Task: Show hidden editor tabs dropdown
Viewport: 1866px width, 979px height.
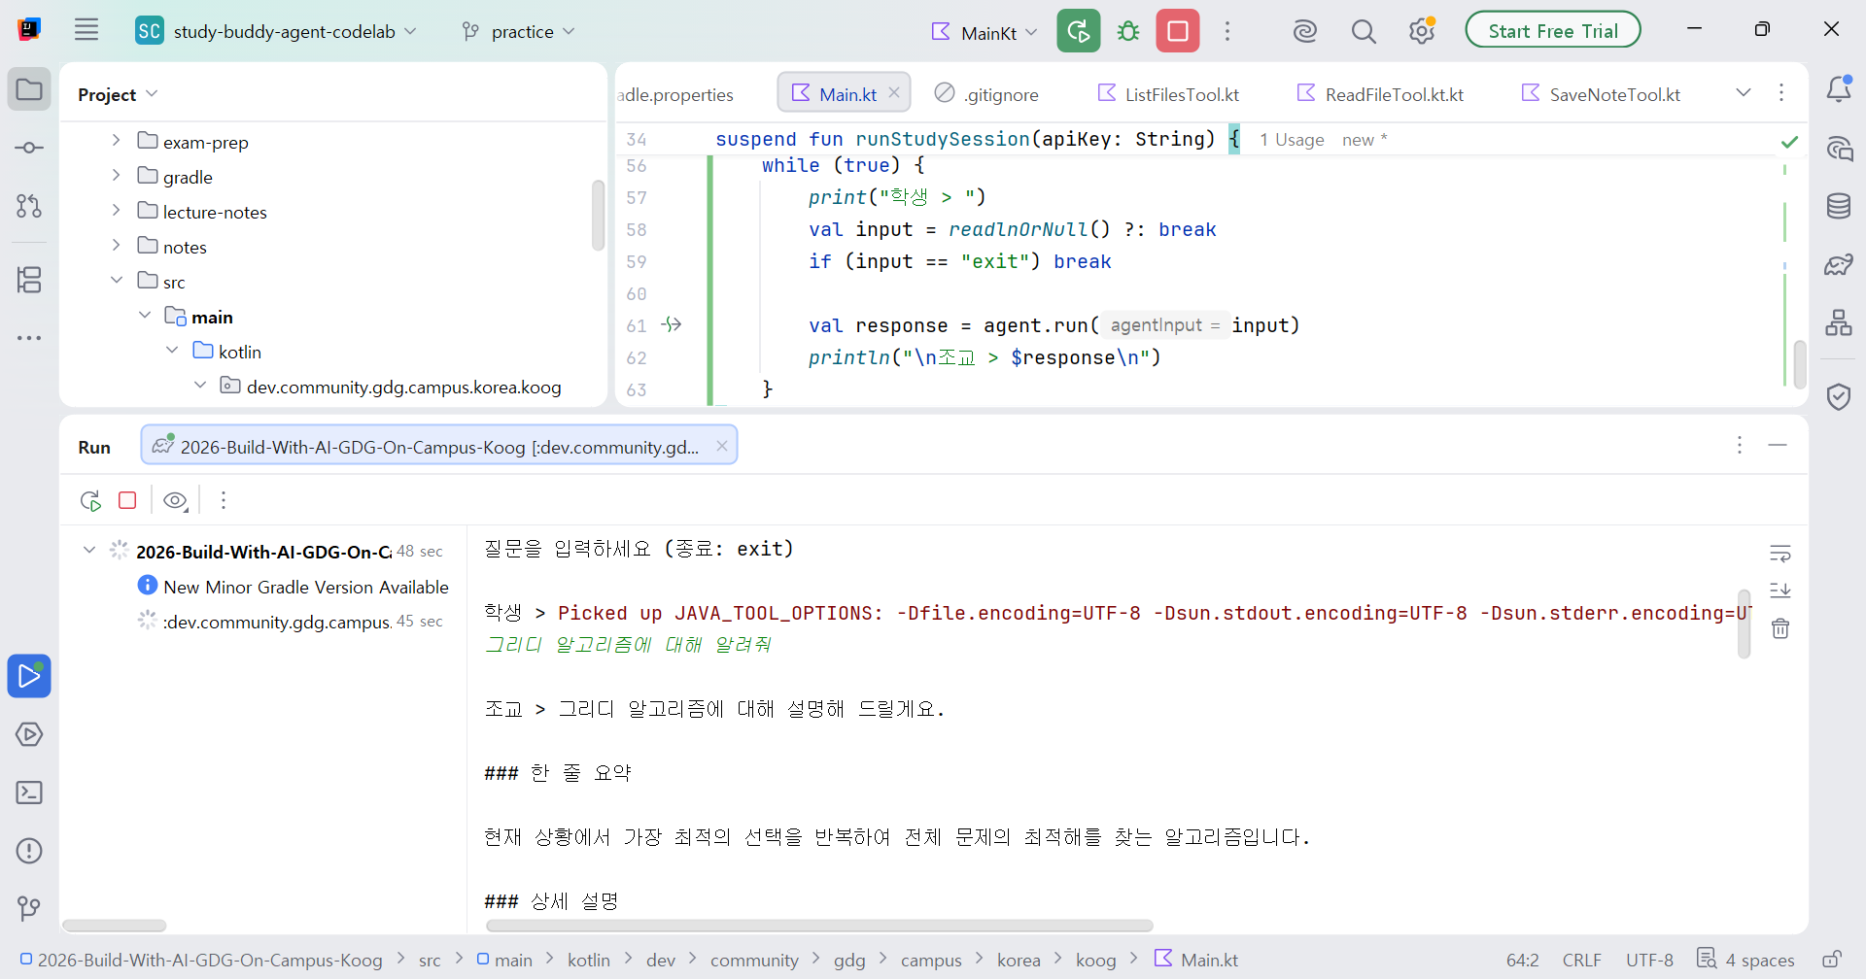Action: 1744,92
